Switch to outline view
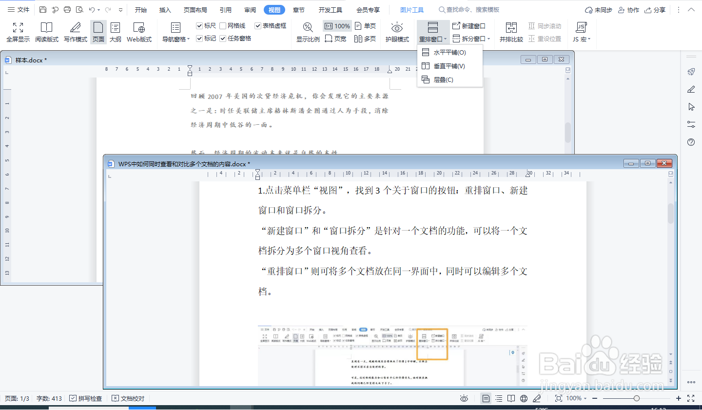 click(x=116, y=32)
